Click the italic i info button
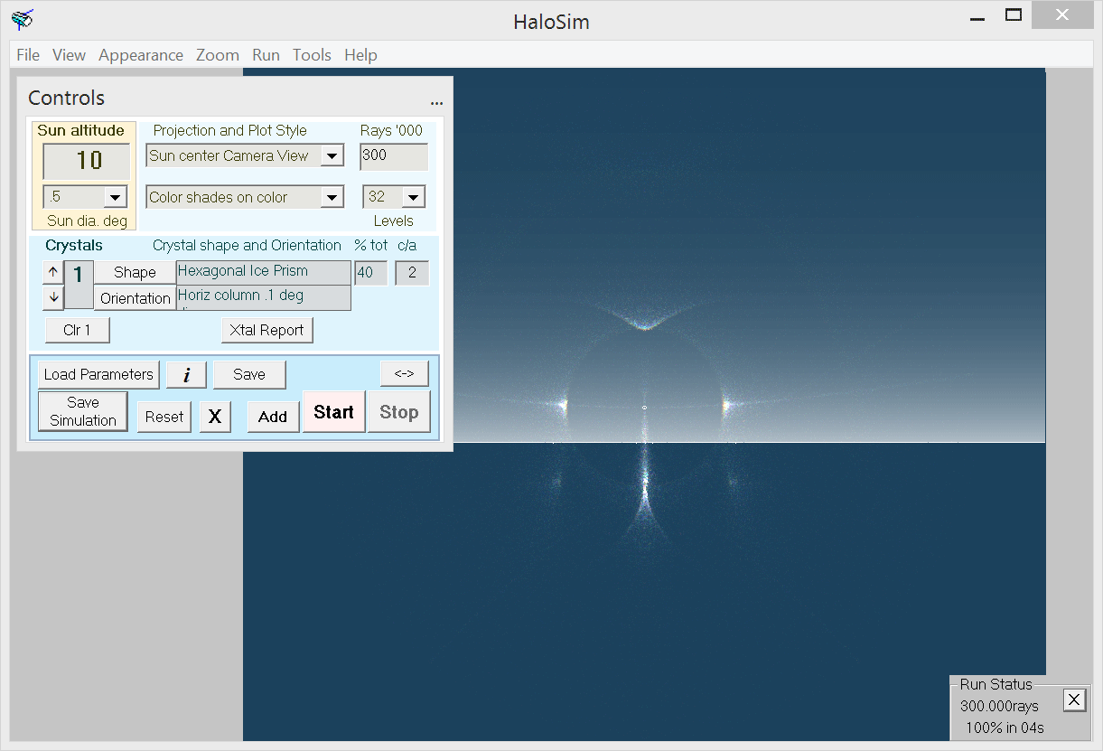Image resolution: width=1103 pixels, height=751 pixels. (186, 374)
